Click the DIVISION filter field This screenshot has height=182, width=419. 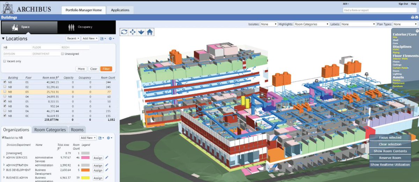tap(17, 54)
